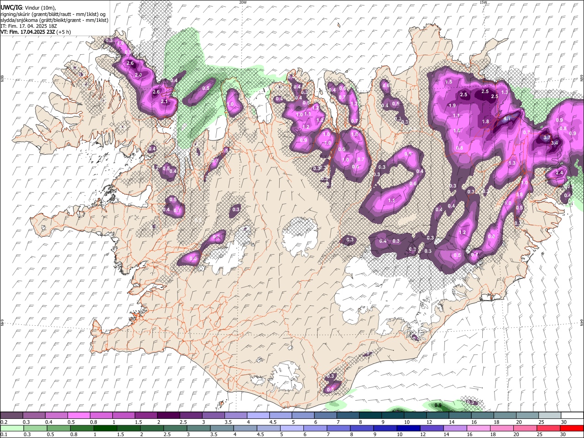Click the 2.1 precipitation value in Westfjords

(x=165, y=101)
